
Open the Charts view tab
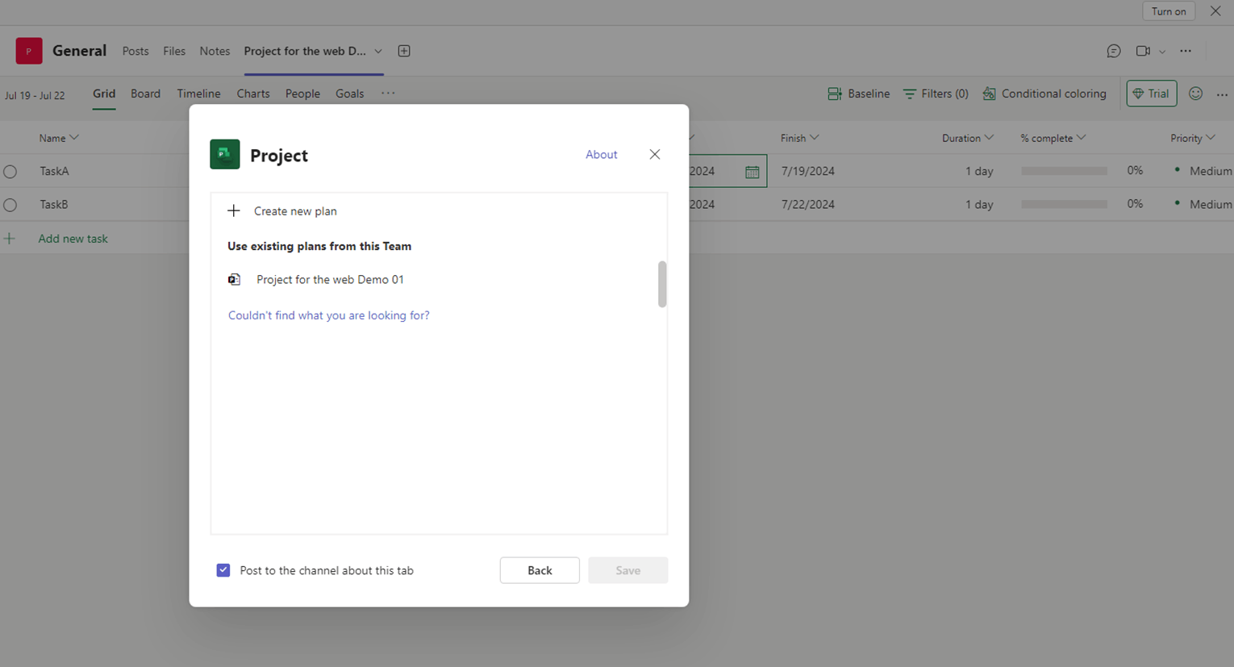click(253, 94)
